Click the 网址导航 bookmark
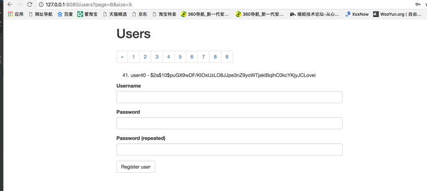 [x=40, y=14]
